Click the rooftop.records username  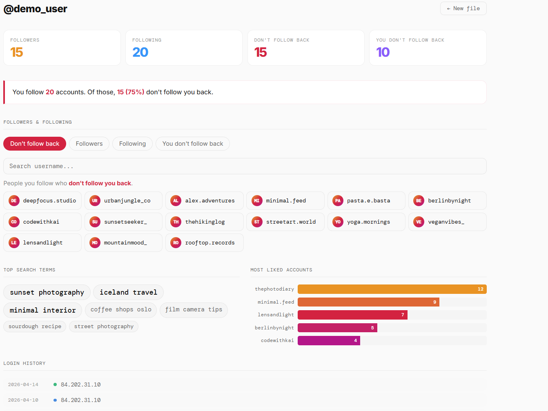(x=210, y=242)
